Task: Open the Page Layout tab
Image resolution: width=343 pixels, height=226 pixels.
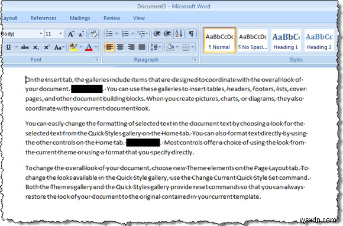Action: 9,18
